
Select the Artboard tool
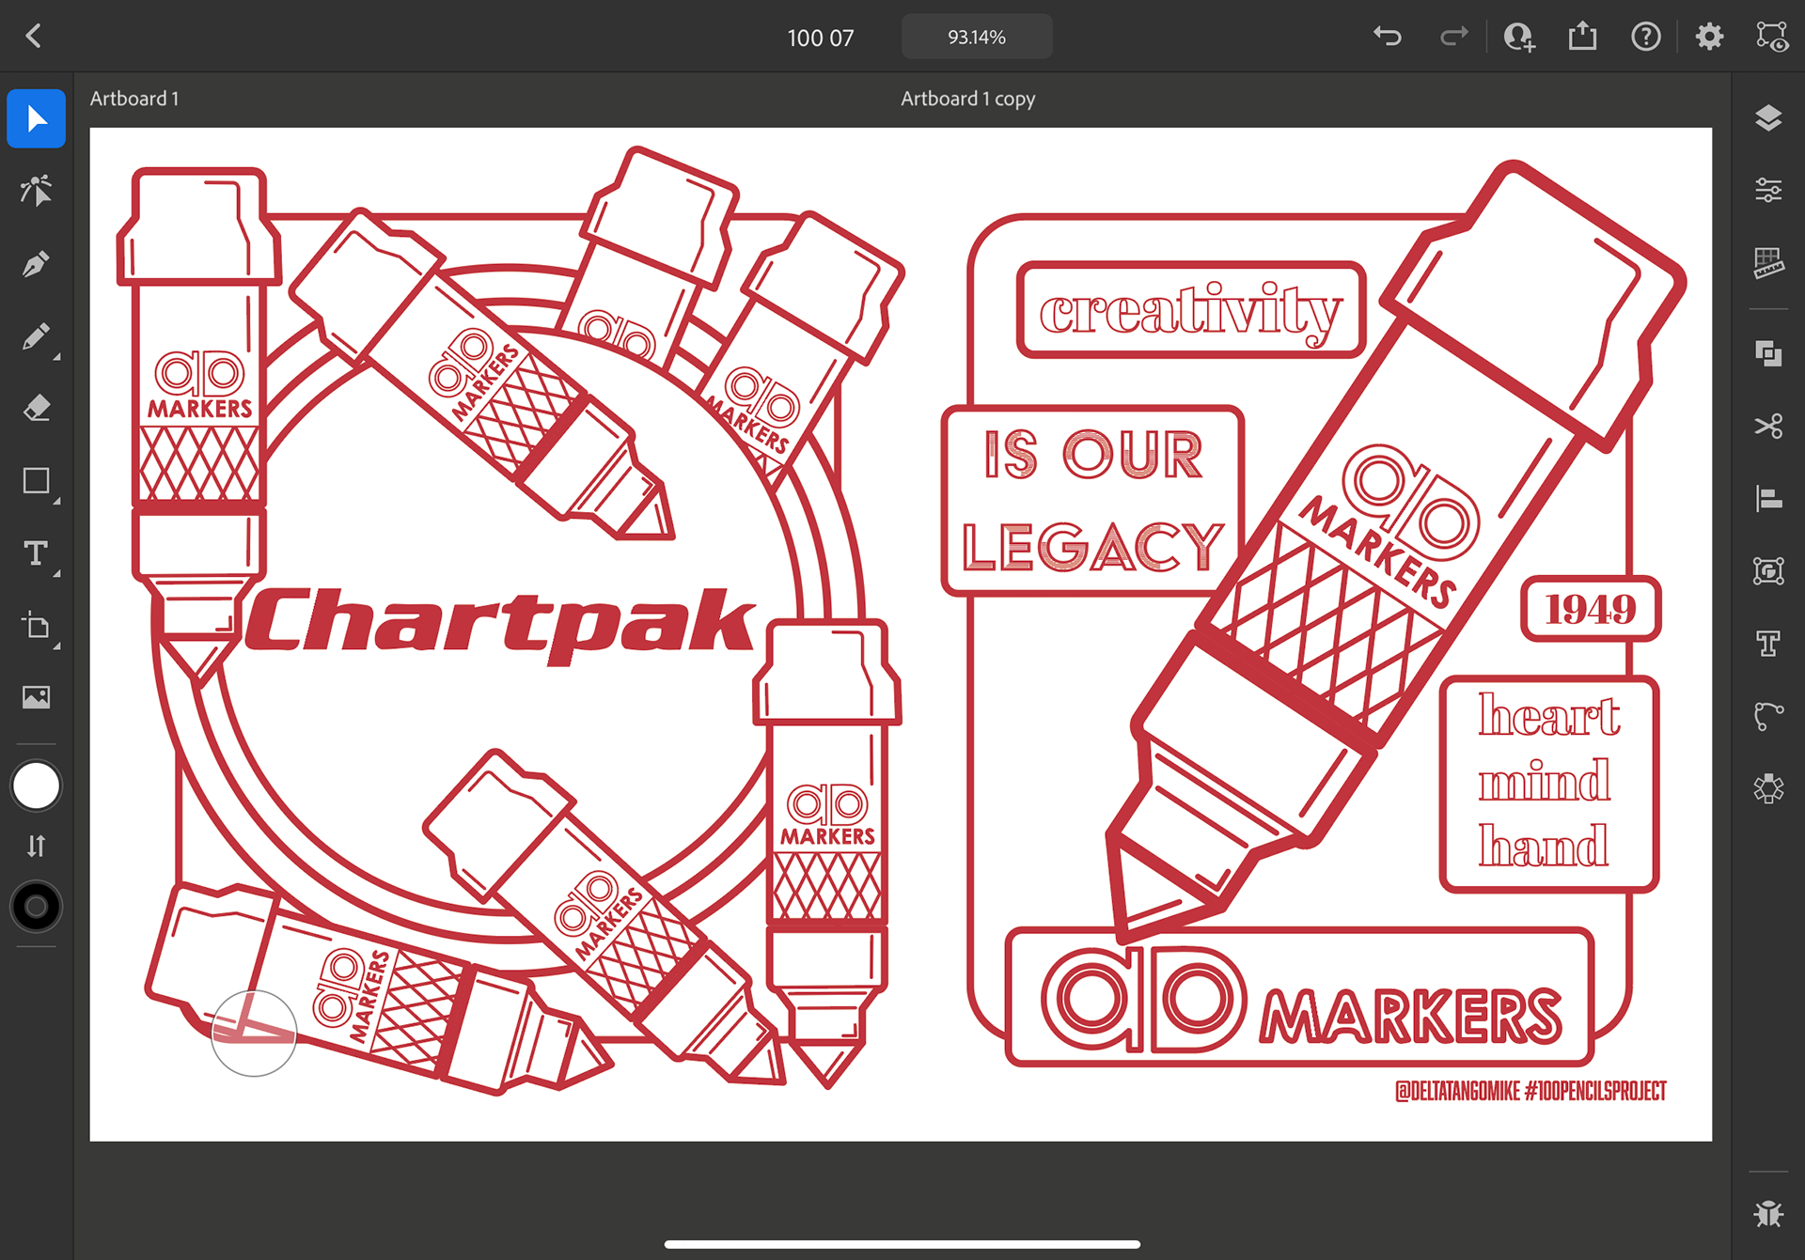[x=36, y=626]
